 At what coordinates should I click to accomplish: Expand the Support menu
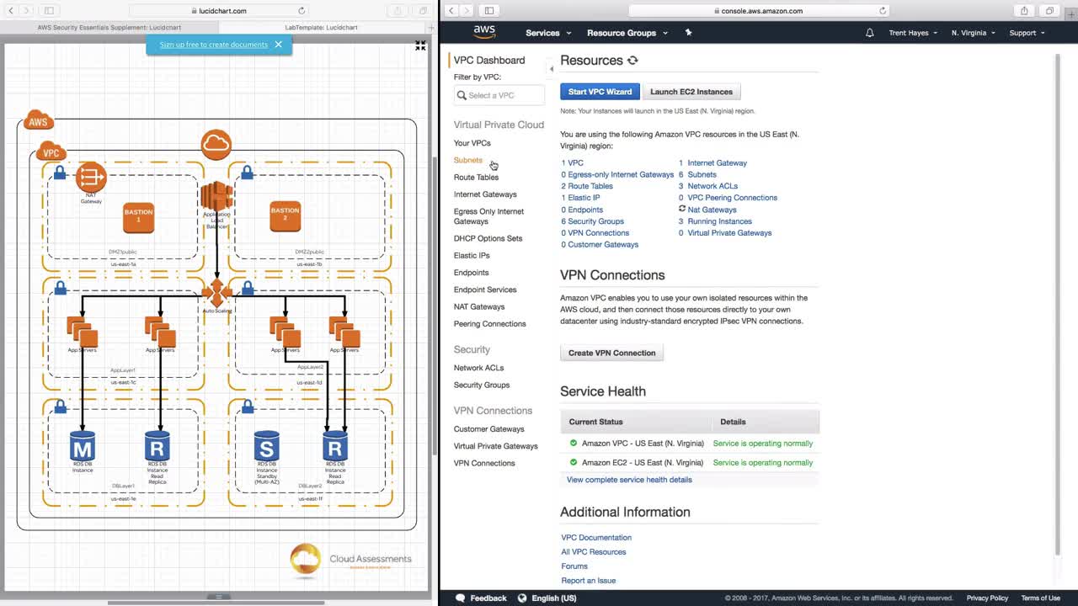1027,33
